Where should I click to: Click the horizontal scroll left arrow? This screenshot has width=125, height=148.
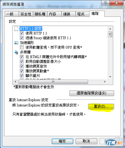pyautogui.click(x=15, y=82)
